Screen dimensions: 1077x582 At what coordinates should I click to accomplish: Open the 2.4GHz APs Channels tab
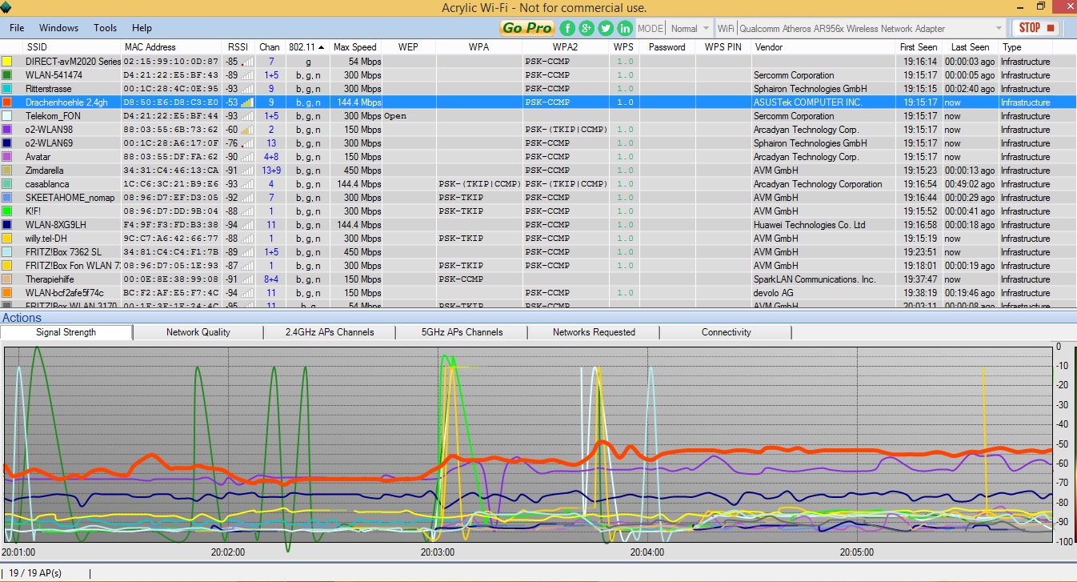(x=330, y=332)
